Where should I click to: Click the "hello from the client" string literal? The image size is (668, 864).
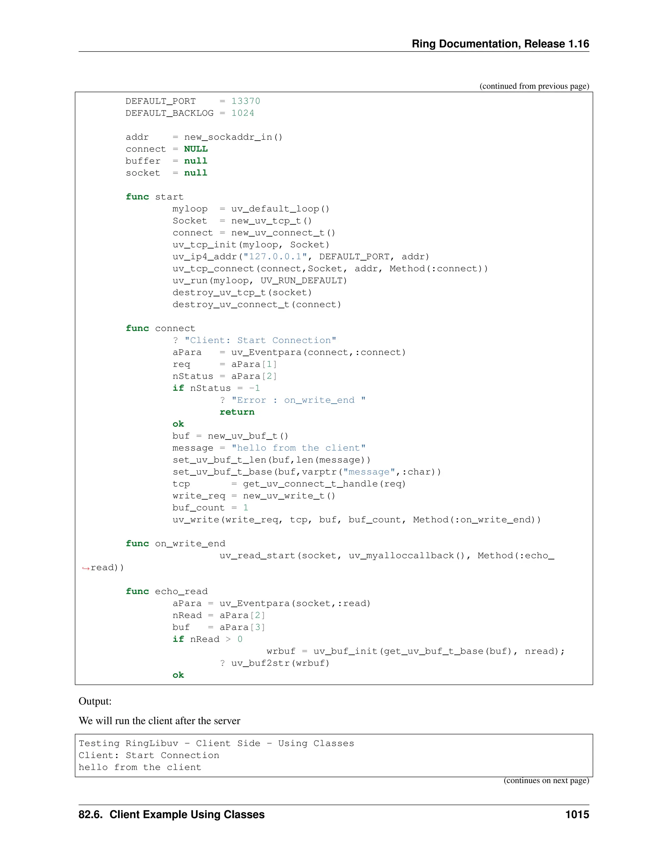point(298,448)
